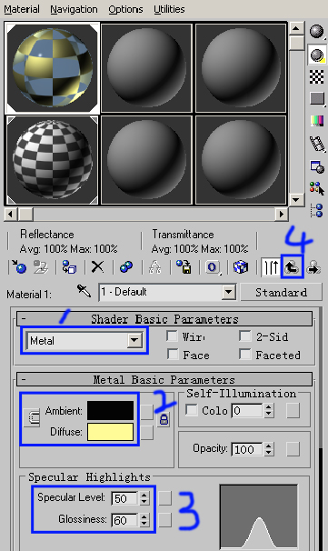Select the black-white checker sample slot
Image resolution: width=328 pixels, height=551 pixels.
[53, 160]
